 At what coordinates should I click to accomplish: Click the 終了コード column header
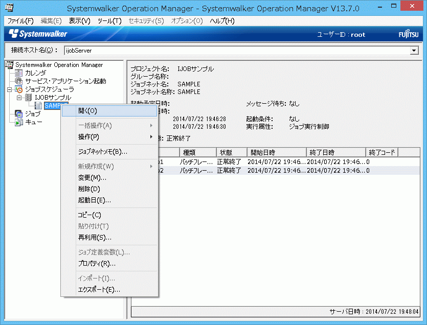point(382,152)
